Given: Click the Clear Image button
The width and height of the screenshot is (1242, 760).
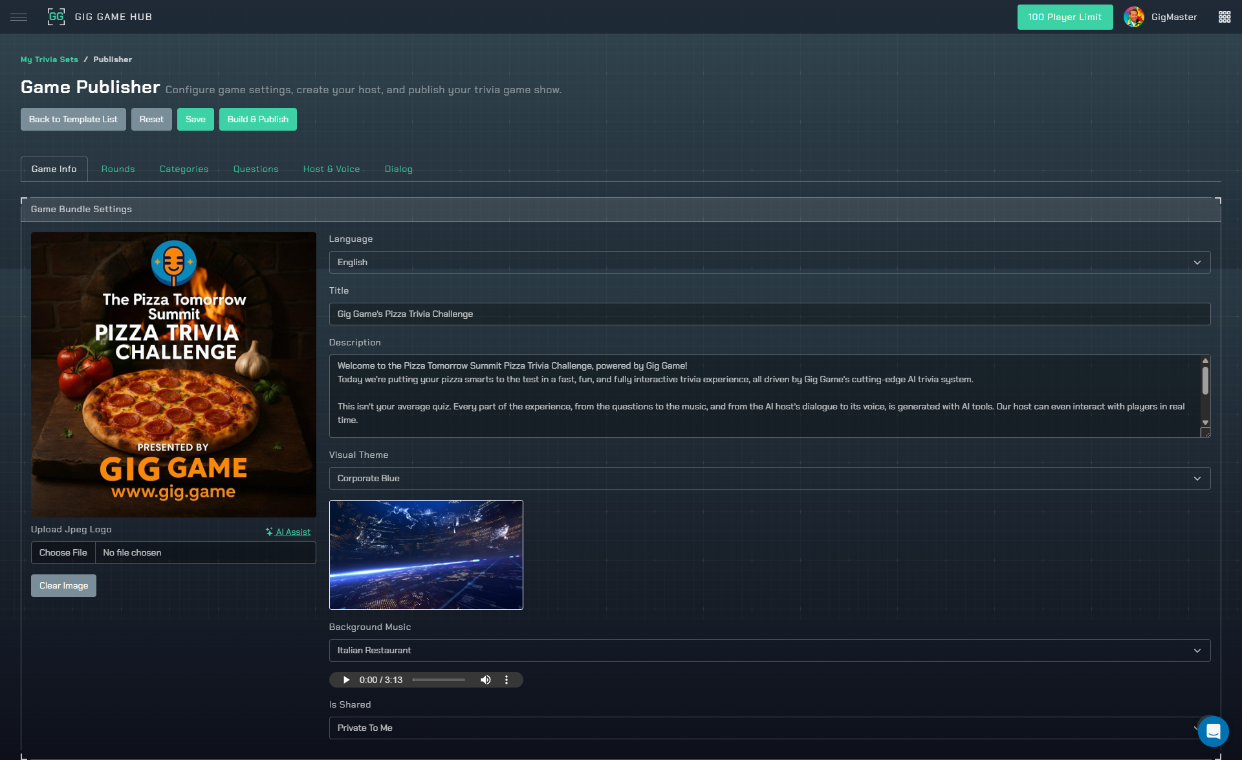Looking at the screenshot, I should (63, 585).
